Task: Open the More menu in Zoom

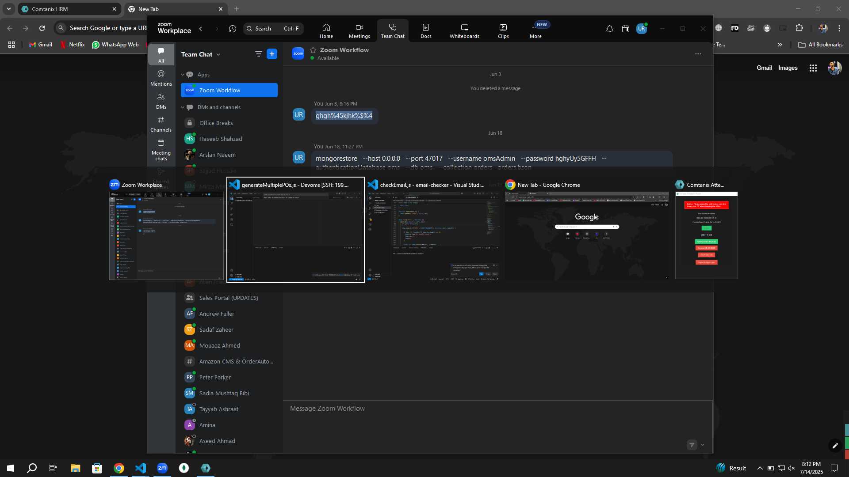Action: pos(535,30)
